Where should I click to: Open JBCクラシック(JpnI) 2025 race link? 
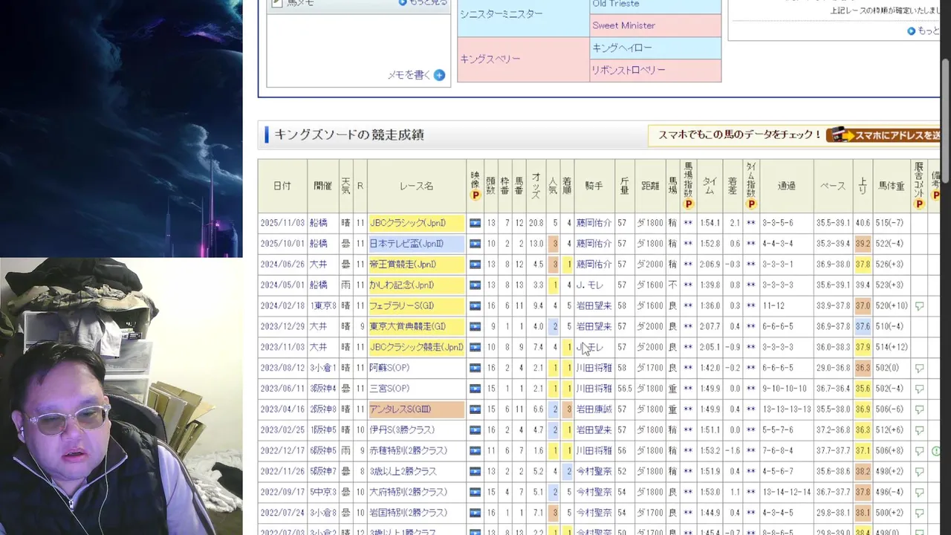(408, 223)
